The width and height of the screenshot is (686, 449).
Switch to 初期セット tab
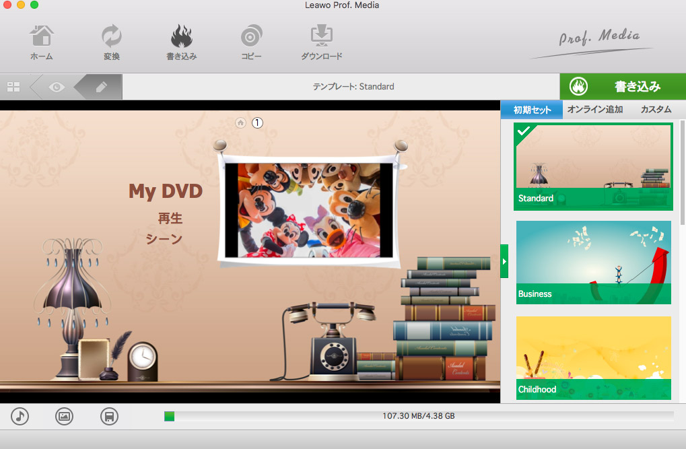tap(532, 110)
